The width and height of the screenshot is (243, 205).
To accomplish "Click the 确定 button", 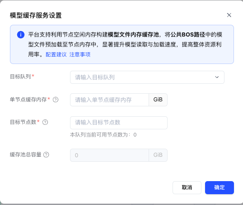I will [220, 187].
